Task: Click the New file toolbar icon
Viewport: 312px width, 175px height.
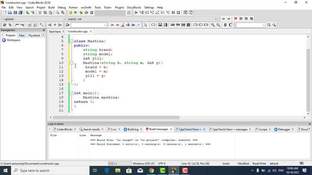Action: click(x=5, y=13)
